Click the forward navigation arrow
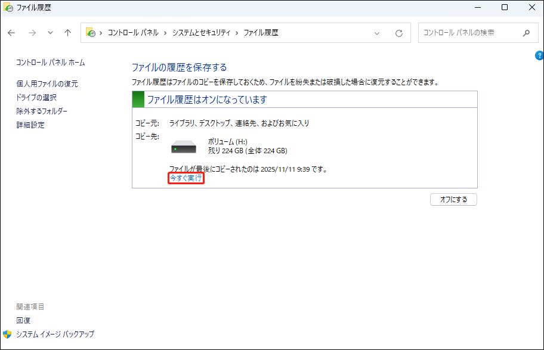This screenshot has width=544, height=350. (31, 33)
